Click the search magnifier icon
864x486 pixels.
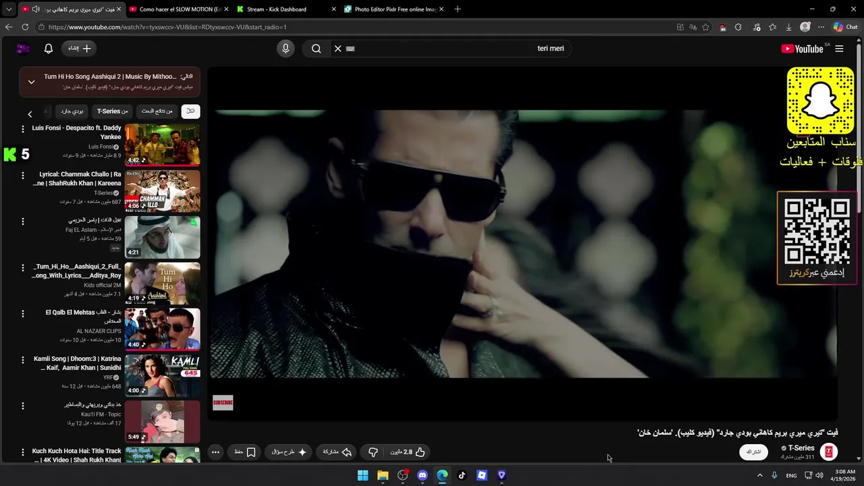(316, 49)
